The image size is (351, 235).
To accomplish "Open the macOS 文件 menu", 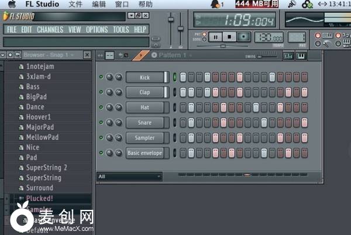I will 75,4.
